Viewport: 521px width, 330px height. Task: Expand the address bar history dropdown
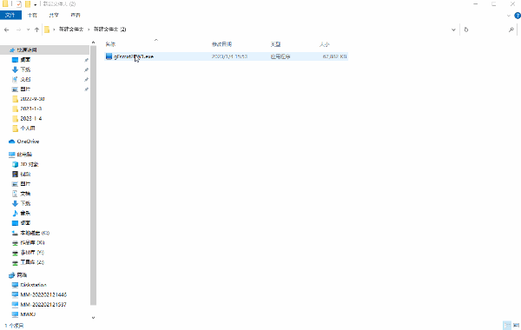[453, 30]
